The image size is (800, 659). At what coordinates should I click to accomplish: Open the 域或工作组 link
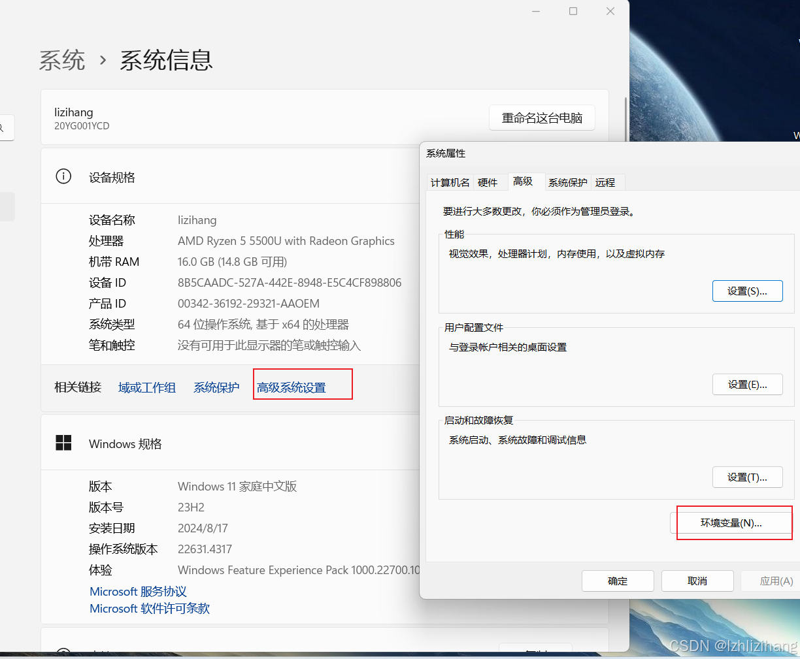[x=147, y=387]
